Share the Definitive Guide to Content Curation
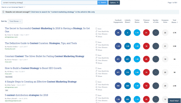Screen dimensions: 181x103 pyautogui.click(x=99, y=50)
